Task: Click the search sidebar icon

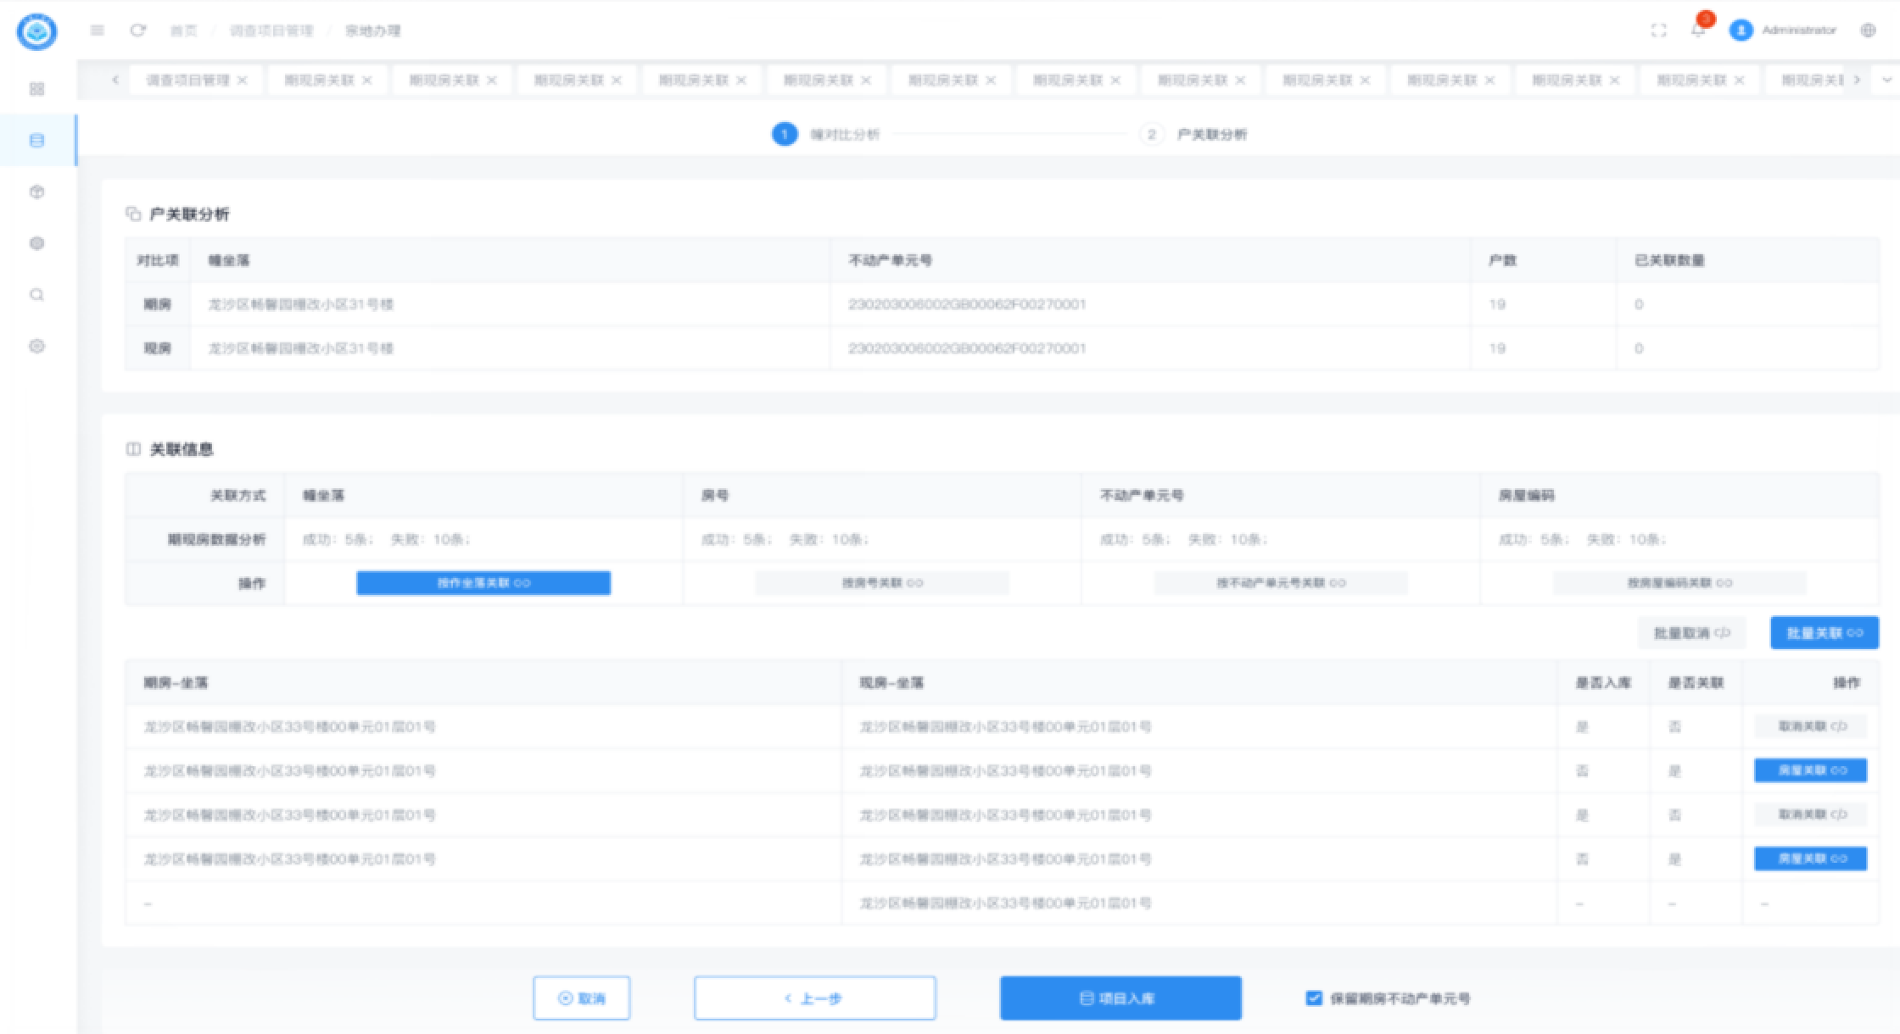Action: click(36, 295)
